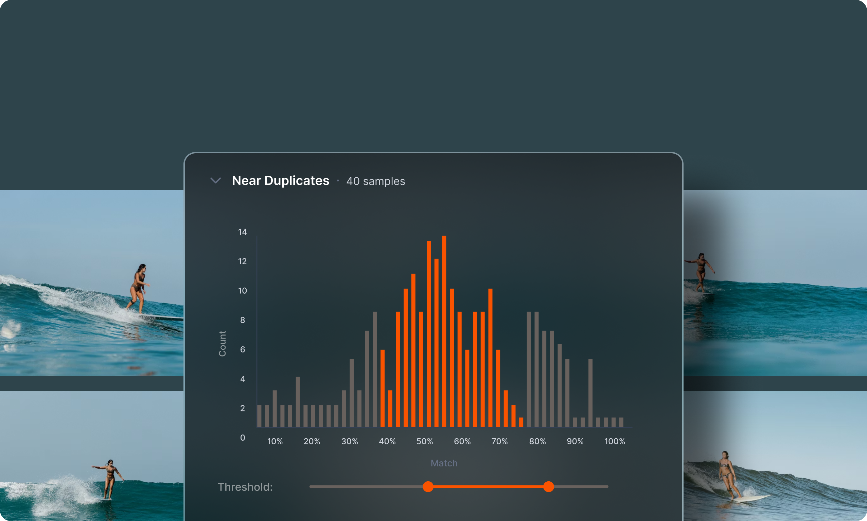Screen dimensions: 867x521
Task: Click the 100% axis label
Action: [x=614, y=441]
